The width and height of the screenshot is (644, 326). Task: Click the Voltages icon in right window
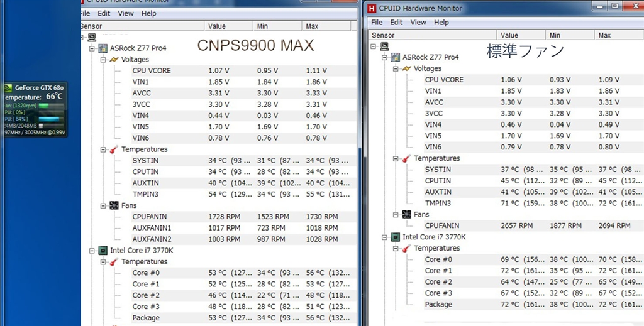coord(406,68)
